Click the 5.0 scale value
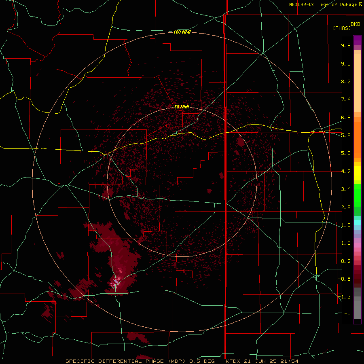This screenshot has width=364, height=364. tap(346, 153)
